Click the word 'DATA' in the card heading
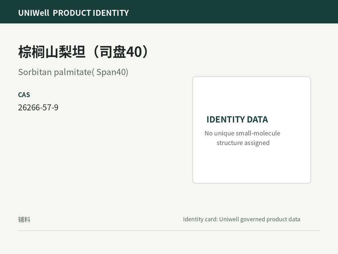Screen dimensions: 338x254 click(257, 119)
